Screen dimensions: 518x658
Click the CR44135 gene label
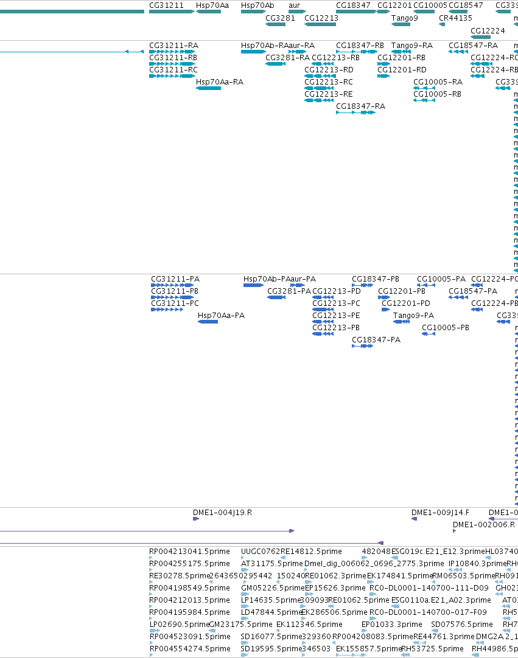455,18
